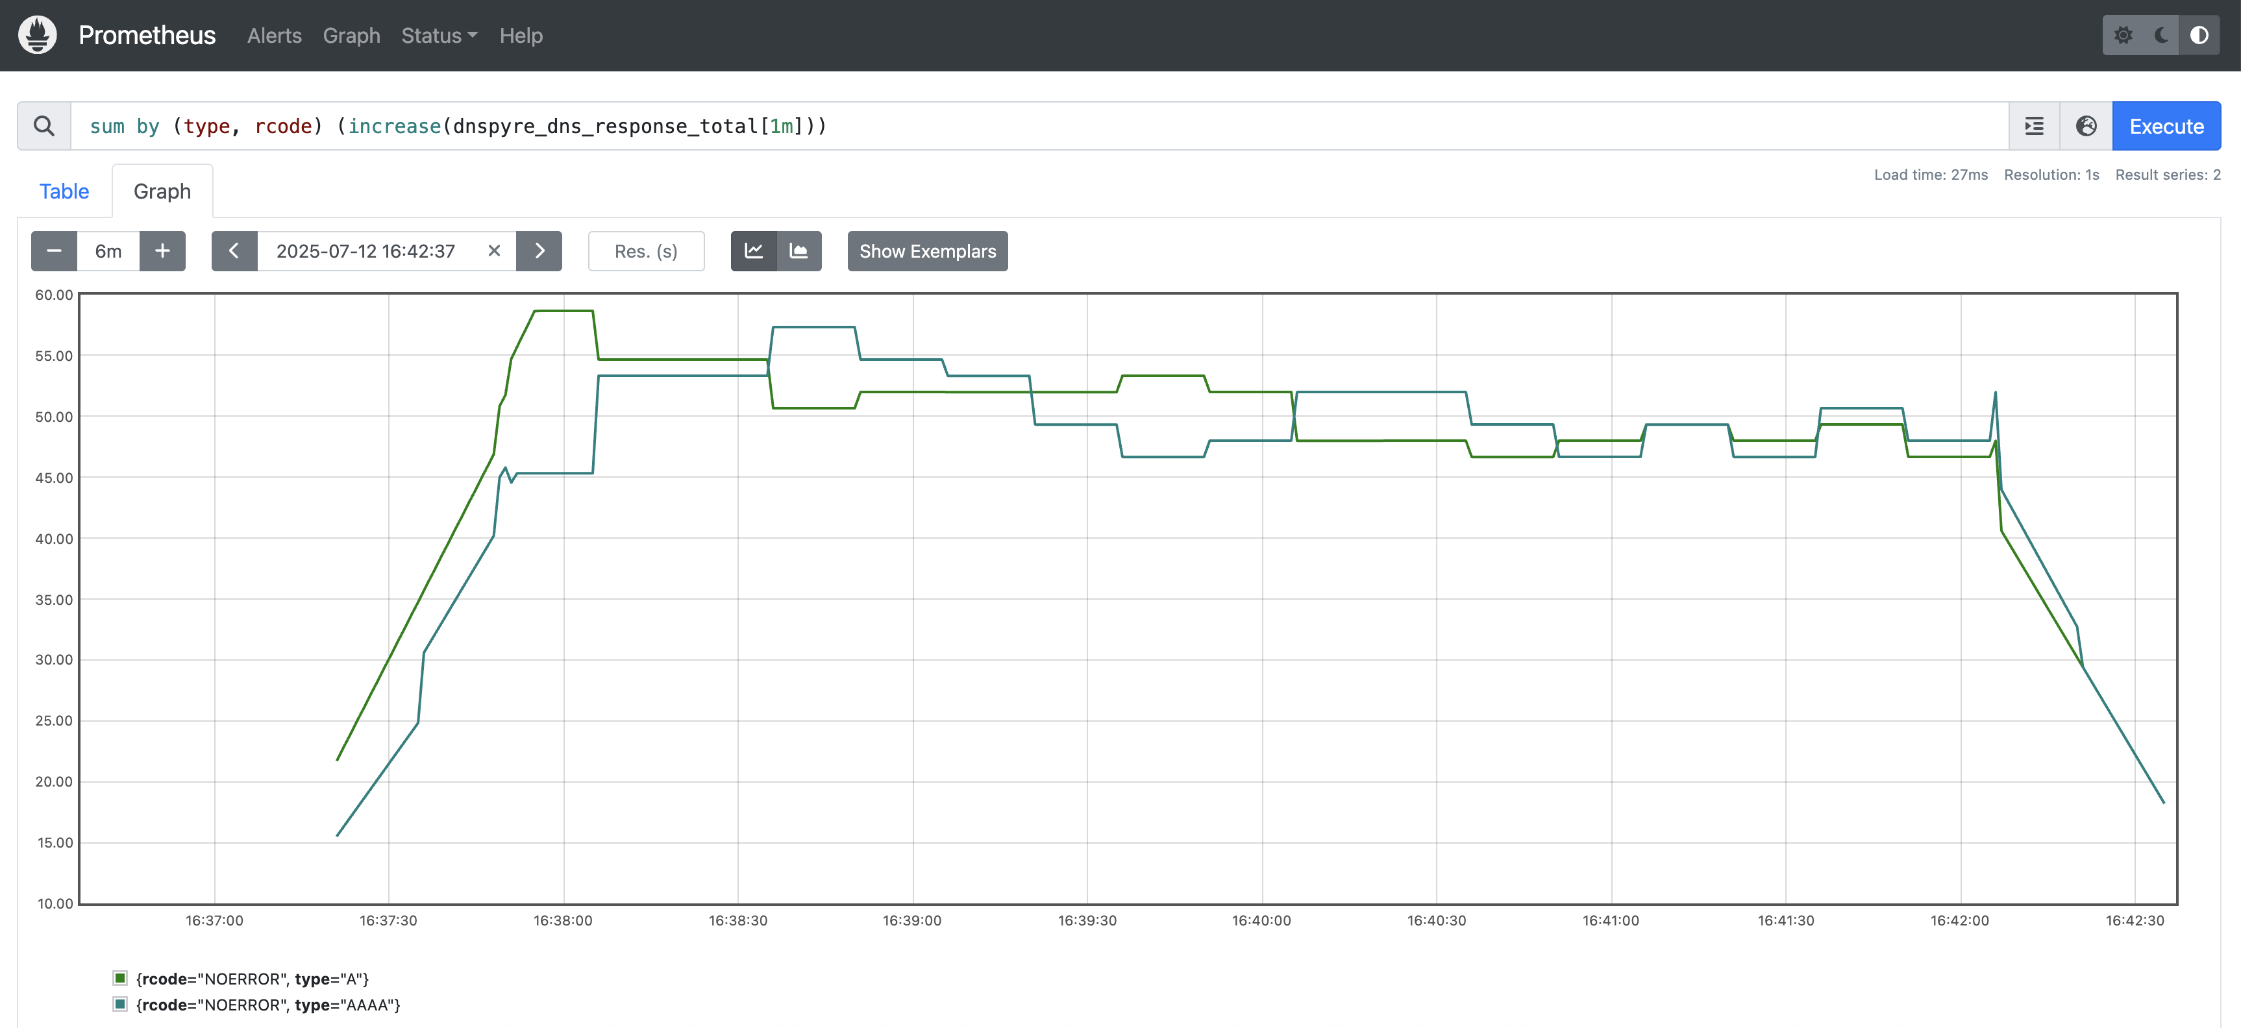The height and width of the screenshot is (1028, 2241).
Task: Select unstacked line chart mode
Action: 754,251
